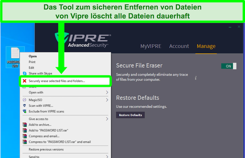Click the Exclude from VIPRE scans icon
This screenshot has height=158, width=245.
click(24, 111)
